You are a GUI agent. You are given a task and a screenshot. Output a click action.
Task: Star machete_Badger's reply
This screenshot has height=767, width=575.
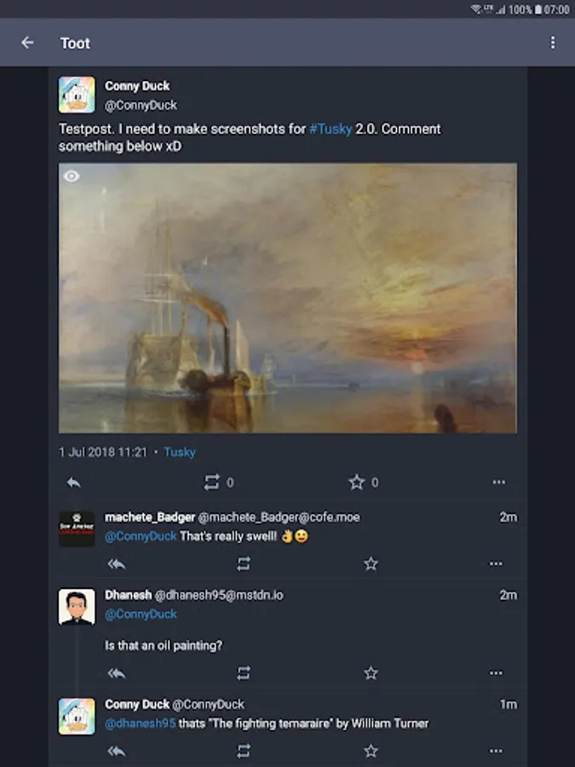(x=371, y=563)
